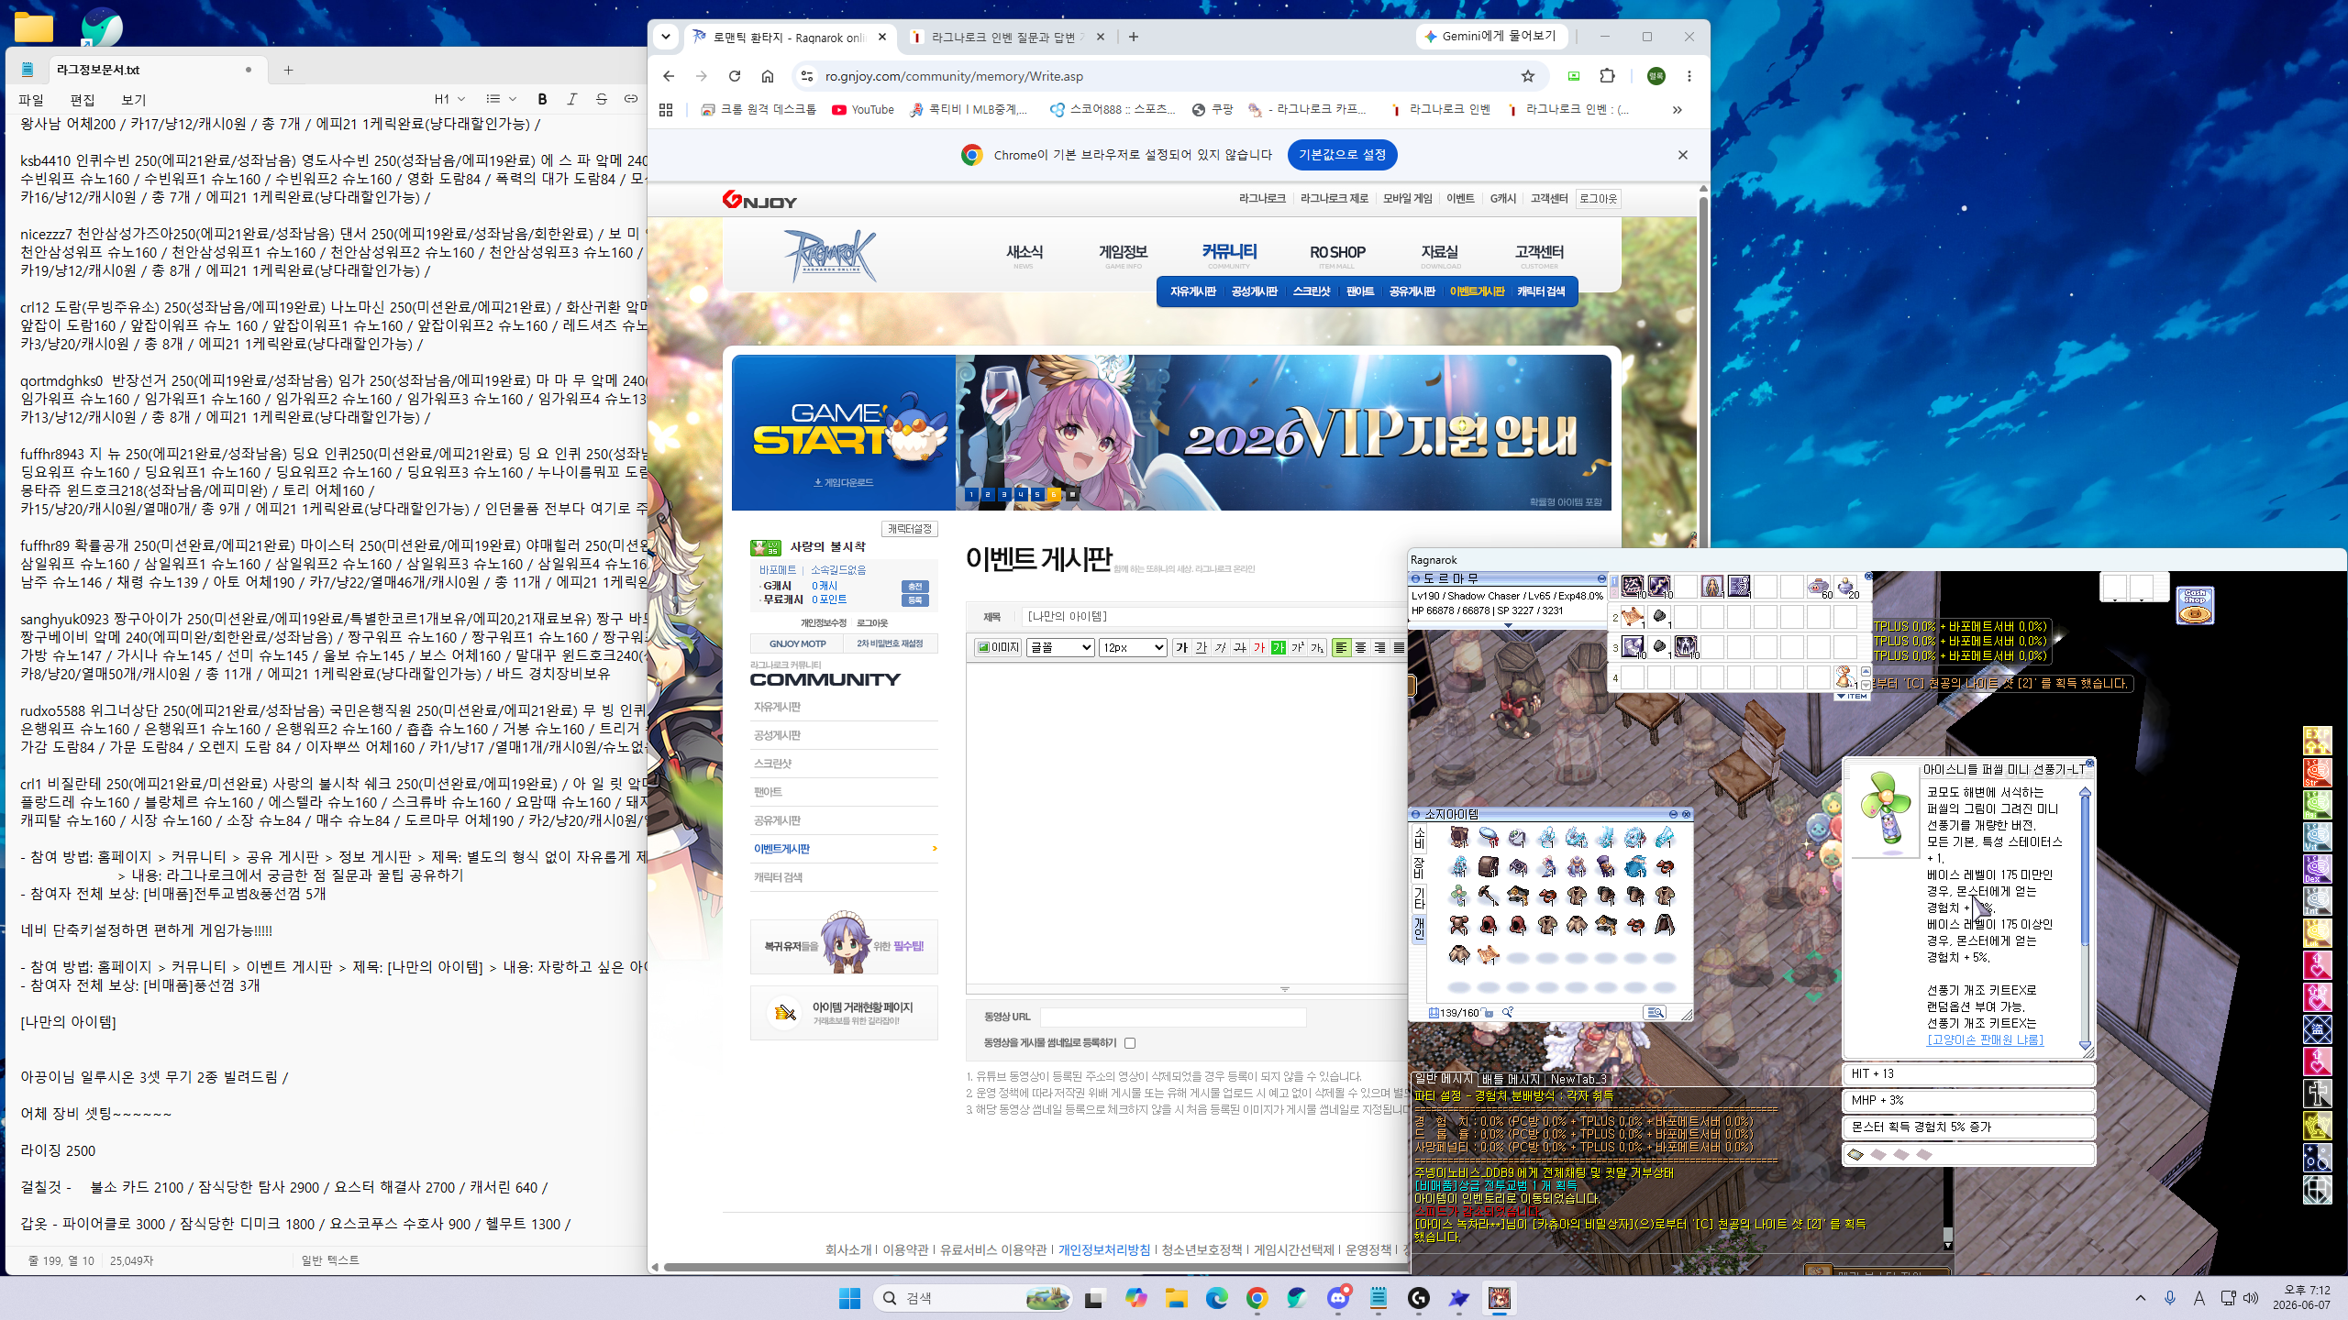This screenshot has width=2348, height=1320.
Task: Use the pink potion with count 60 in hotkey bar
Action: tap(1819, 587)
